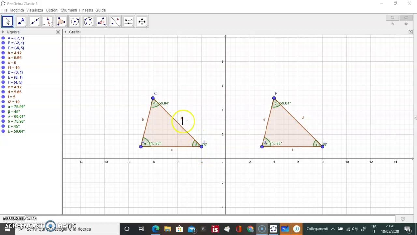Viewport: 417px width, 235px height.
Task: Expand the Grafici style bar arrow
Action: [65, 32]
